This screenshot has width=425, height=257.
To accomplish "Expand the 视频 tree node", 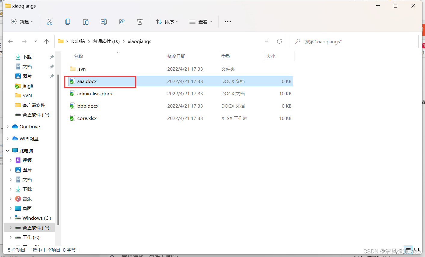I will click(x=11, y=160).
